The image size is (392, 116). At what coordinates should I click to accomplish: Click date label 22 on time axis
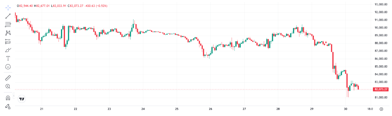point(75,109)
